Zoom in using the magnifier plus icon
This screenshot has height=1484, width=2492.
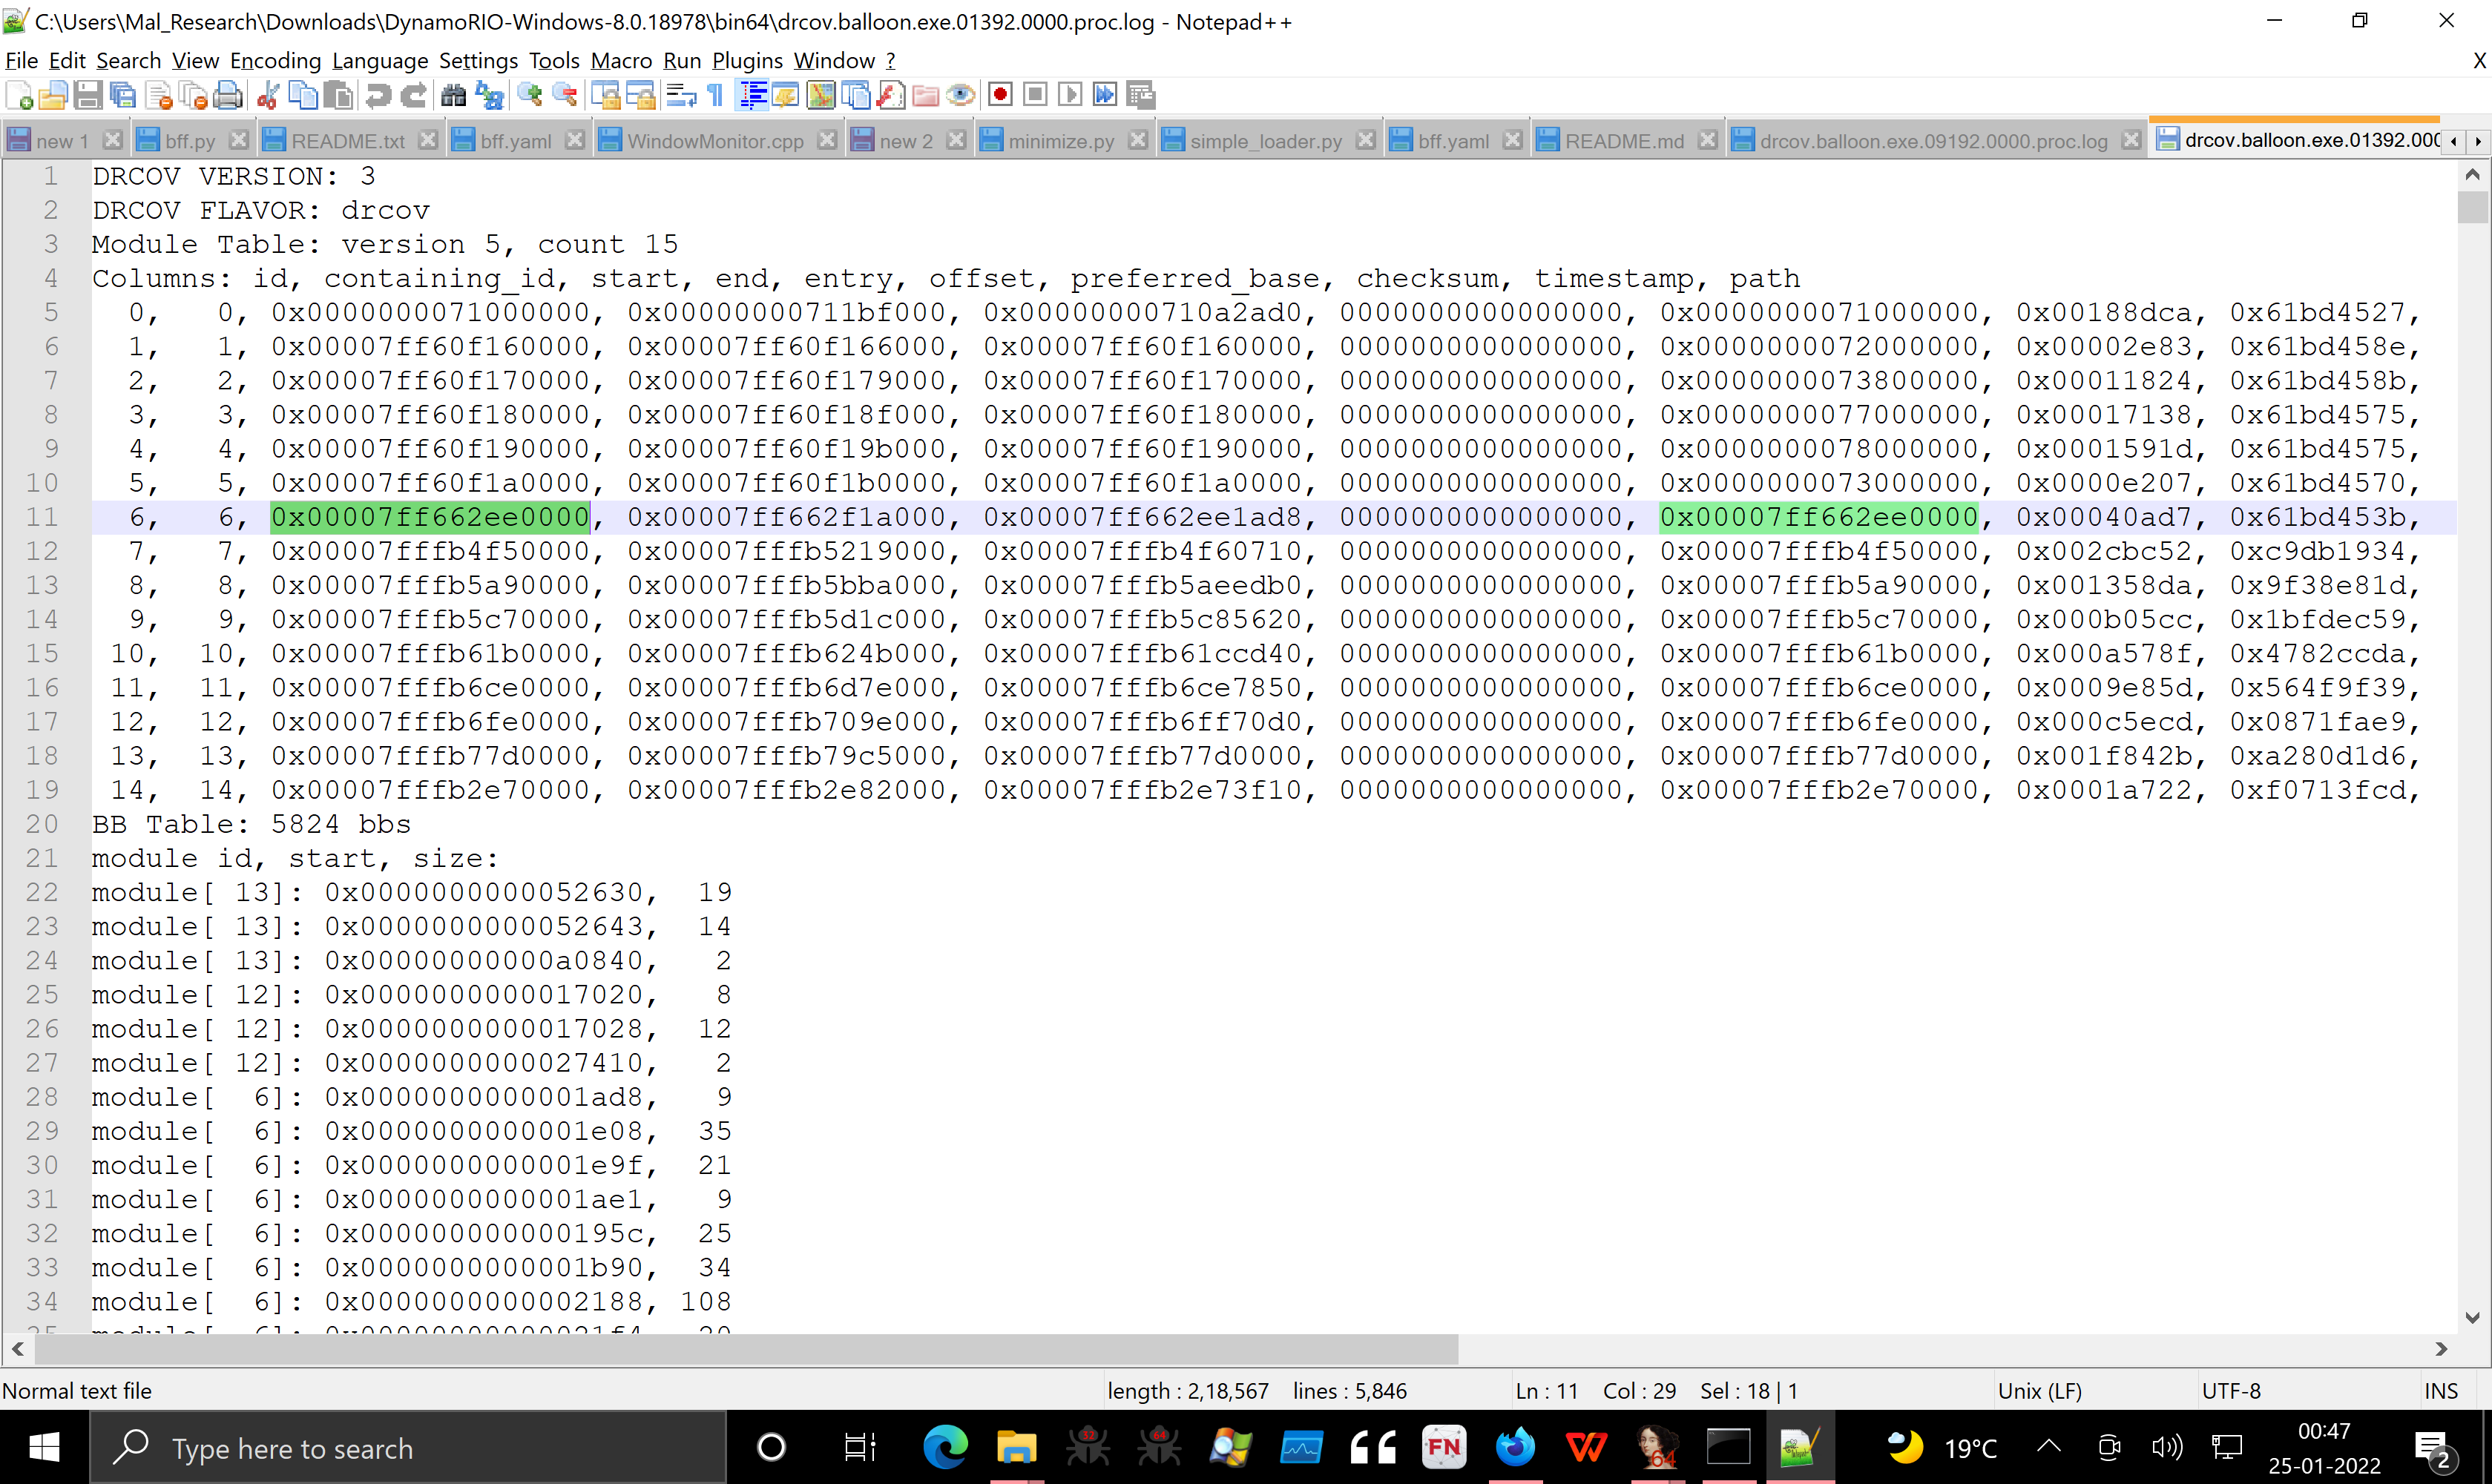[530, 95]
